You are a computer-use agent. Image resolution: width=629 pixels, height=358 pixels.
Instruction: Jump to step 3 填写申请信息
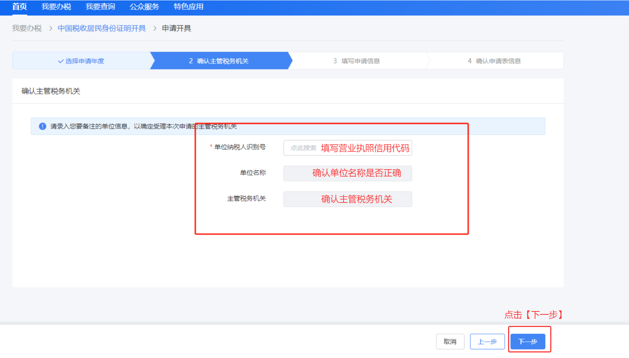pyautogui.click(x=356, y=61)
